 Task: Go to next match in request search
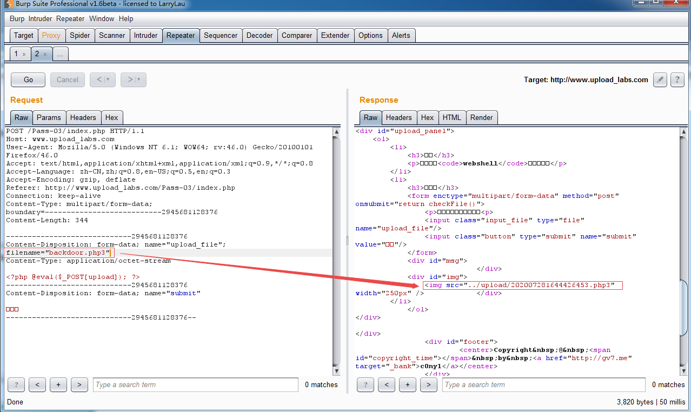[79, 384]
